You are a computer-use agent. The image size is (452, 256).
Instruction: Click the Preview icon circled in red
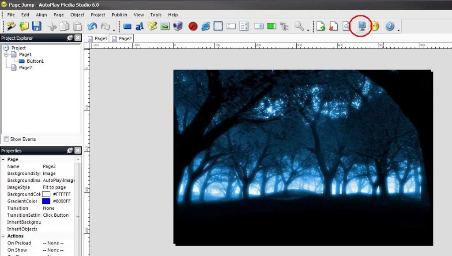[362, 26]
